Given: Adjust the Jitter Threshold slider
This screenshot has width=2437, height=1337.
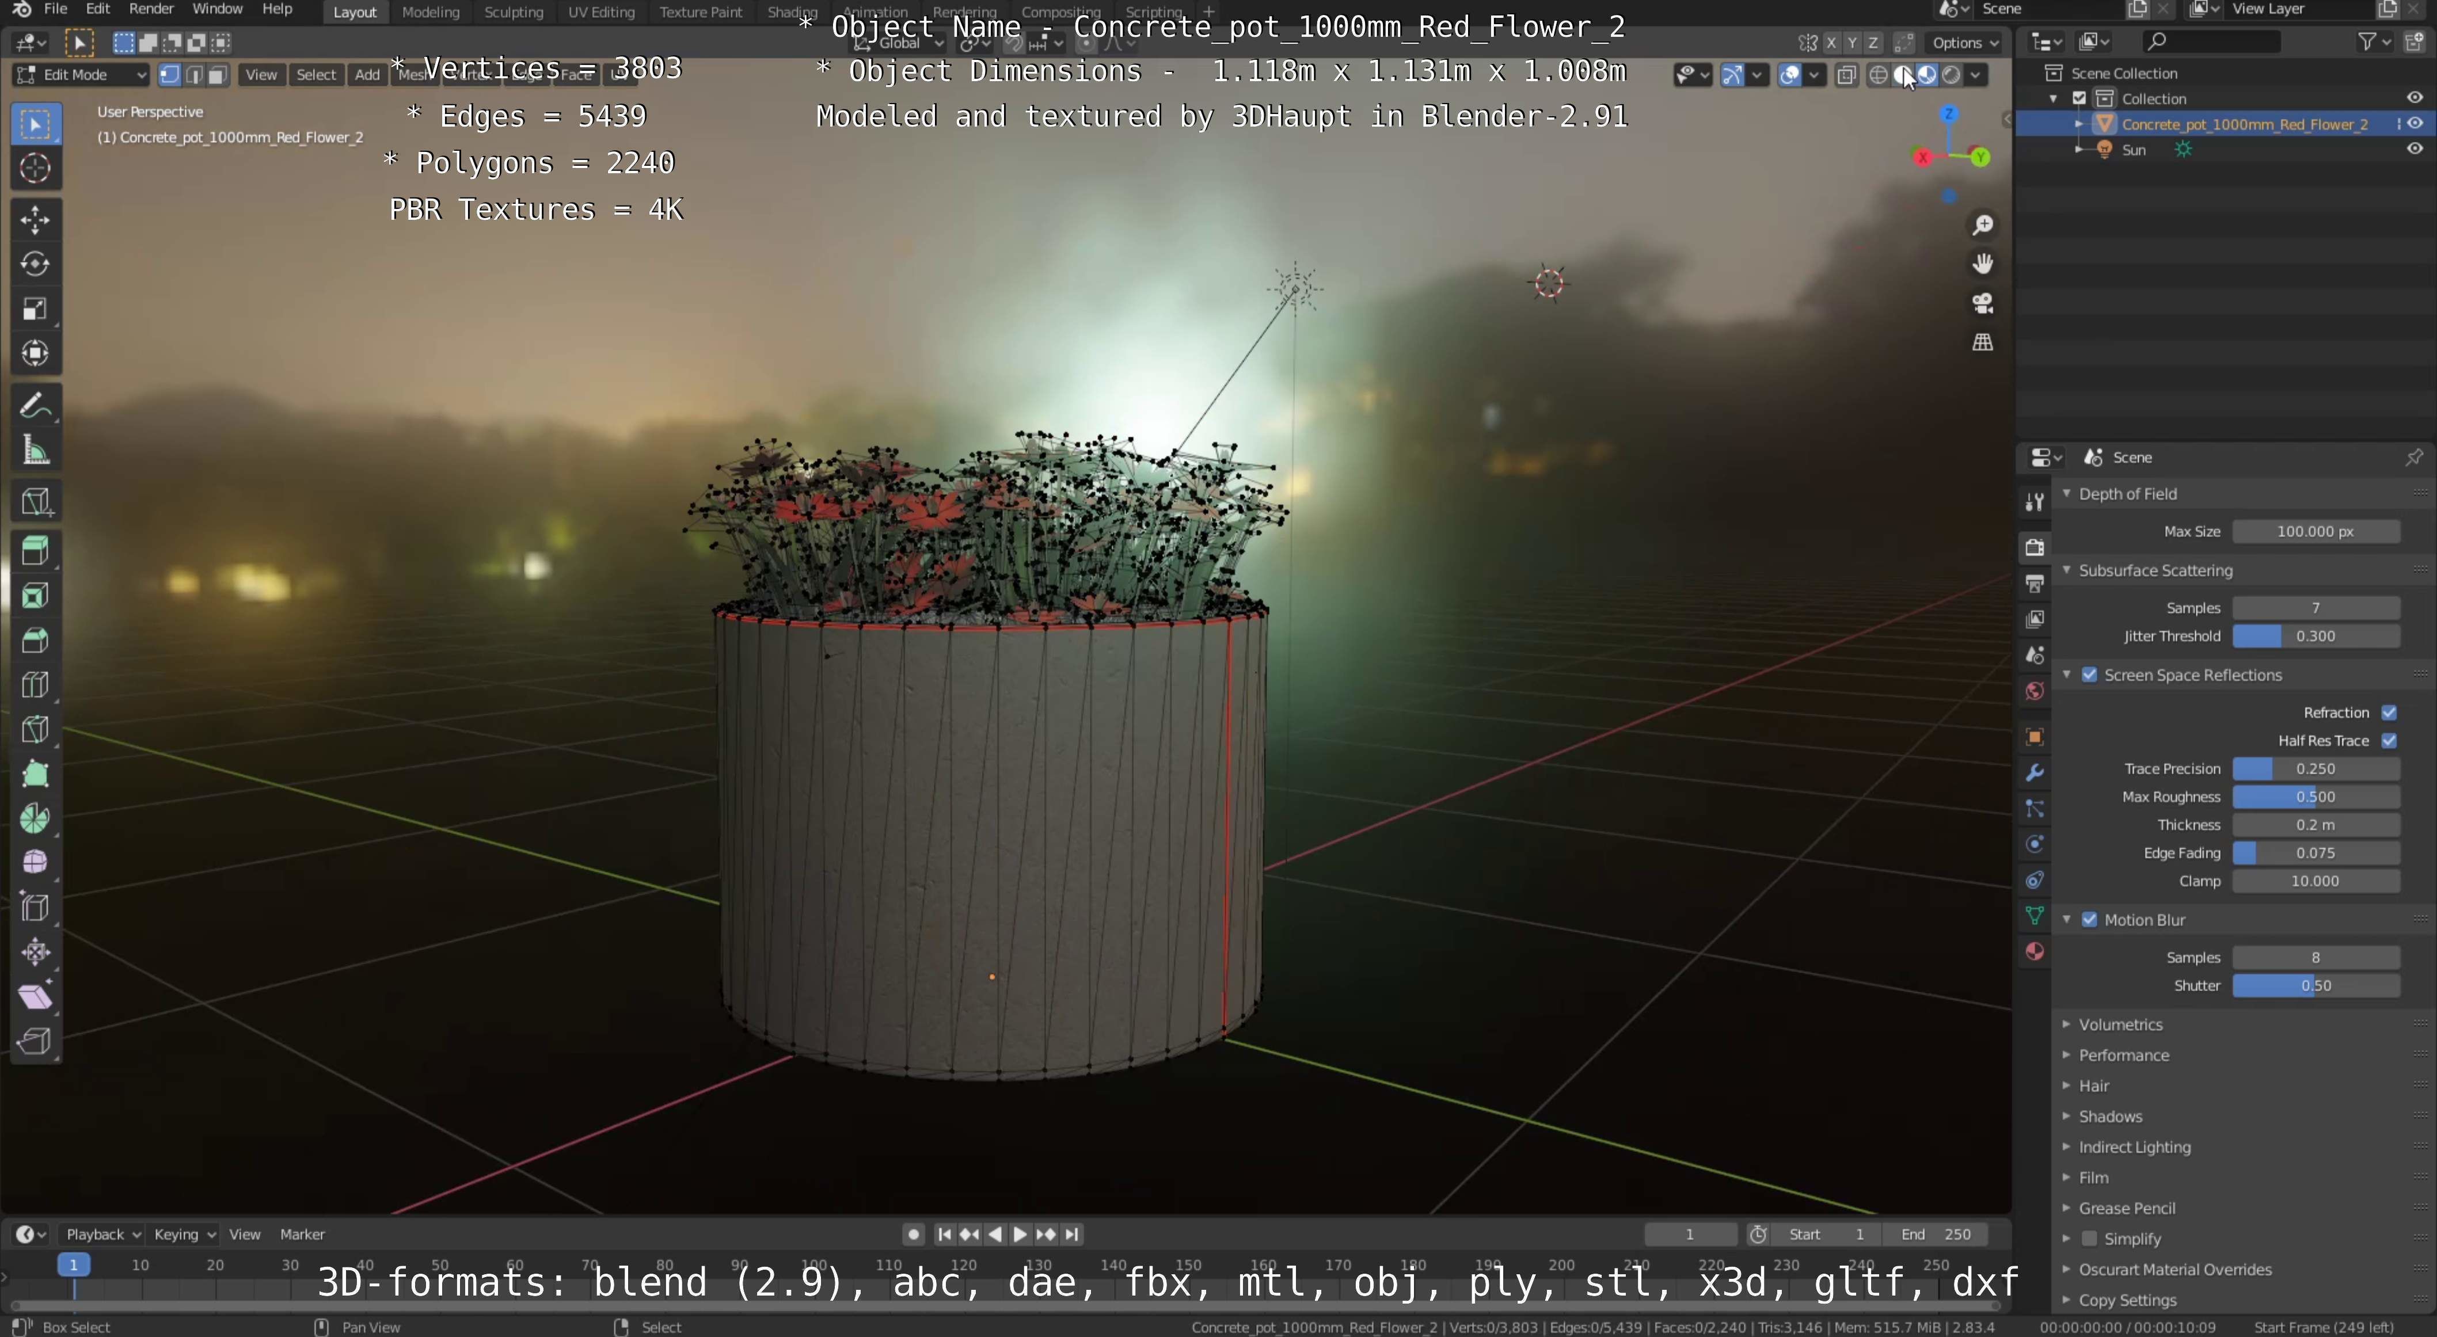Looking at the screenshot, I should (x=2316, y=637).
